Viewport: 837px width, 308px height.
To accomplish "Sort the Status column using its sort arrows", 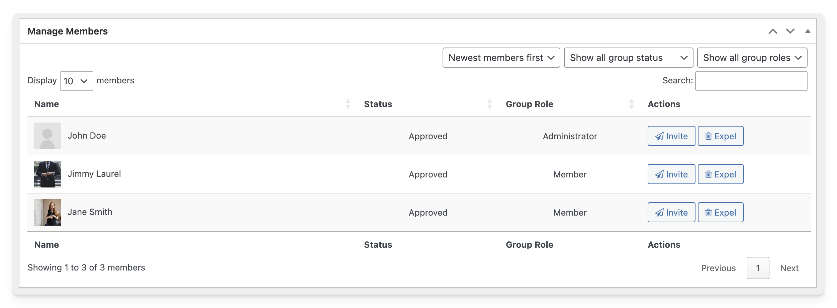I will click(x=489, y=104).
